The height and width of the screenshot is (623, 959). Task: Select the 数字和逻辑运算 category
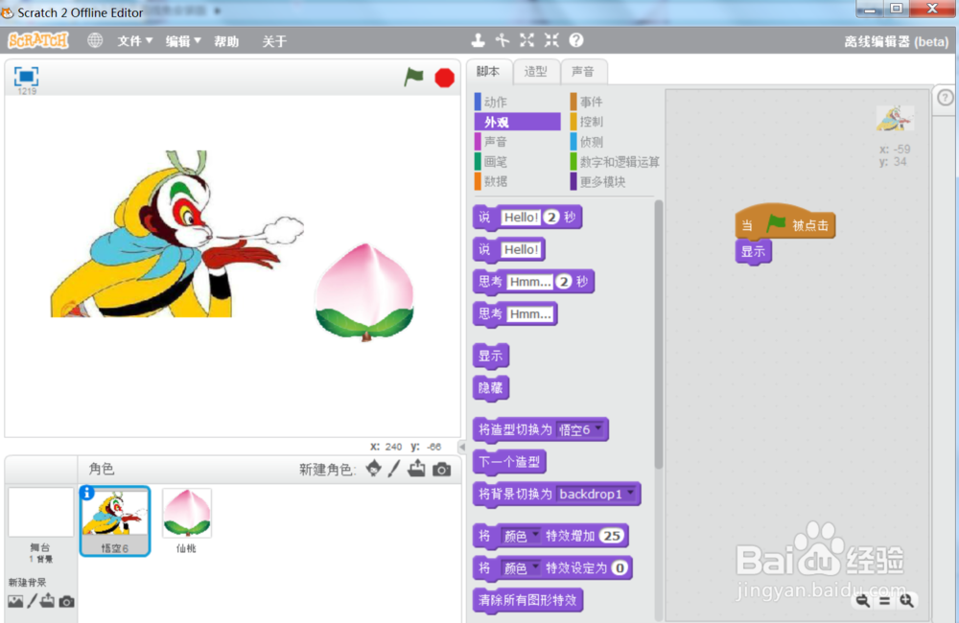coord(615,161)
